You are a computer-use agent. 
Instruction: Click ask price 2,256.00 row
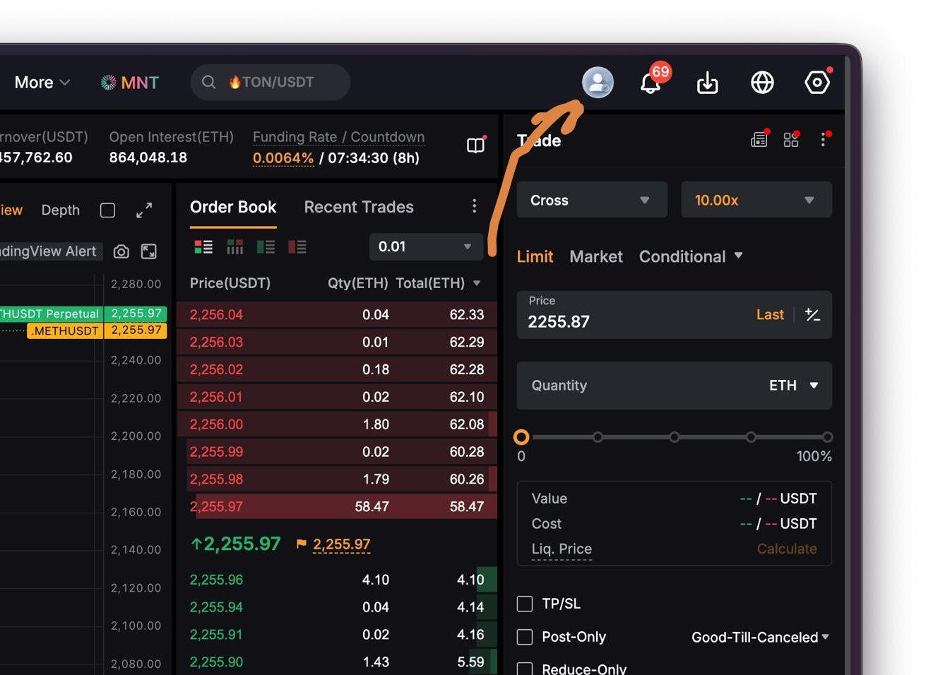pos(337,424)
